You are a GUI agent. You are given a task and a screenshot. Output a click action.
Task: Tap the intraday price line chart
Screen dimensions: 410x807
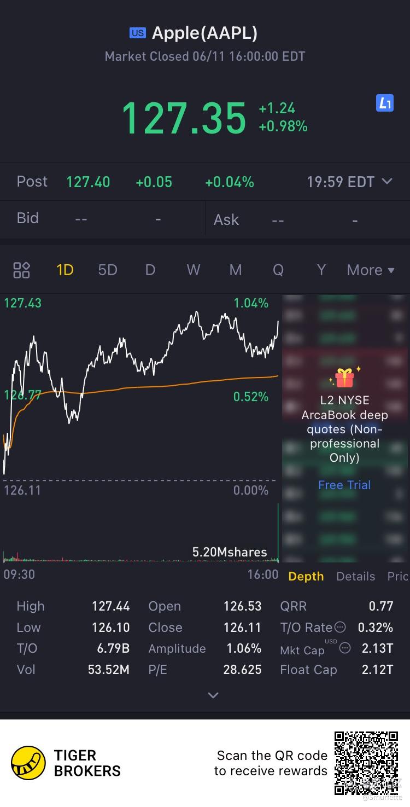141,393
